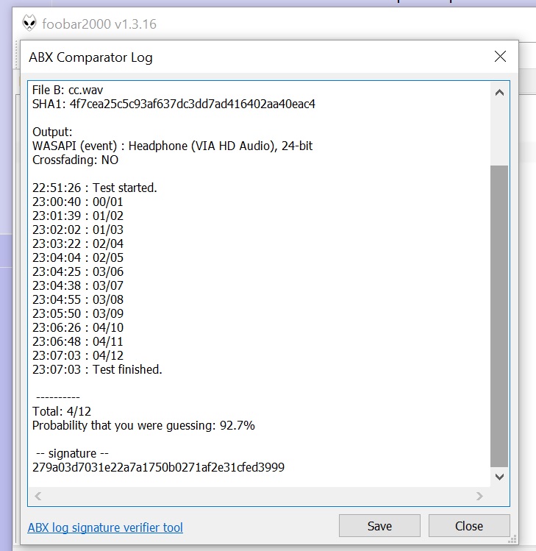Click the Close button
536x551 pixels.
pyautogui.click(x=469, y=526)
